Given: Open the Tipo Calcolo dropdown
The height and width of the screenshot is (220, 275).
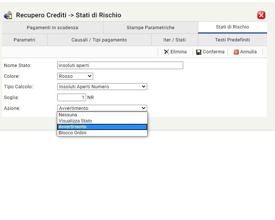Looking at the screenshot, I should (102, 87).
